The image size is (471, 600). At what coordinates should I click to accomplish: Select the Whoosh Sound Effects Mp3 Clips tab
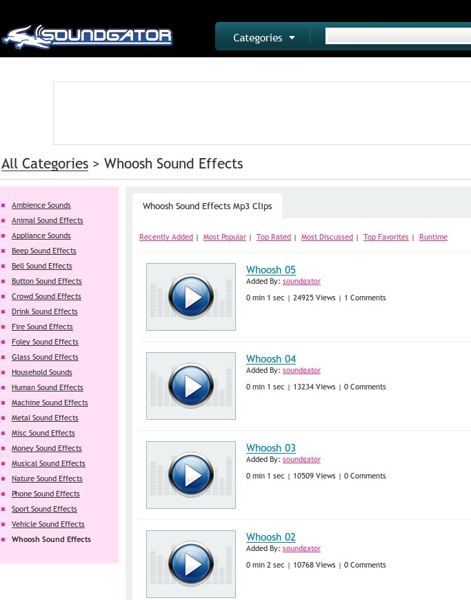(x=207, y=206)
